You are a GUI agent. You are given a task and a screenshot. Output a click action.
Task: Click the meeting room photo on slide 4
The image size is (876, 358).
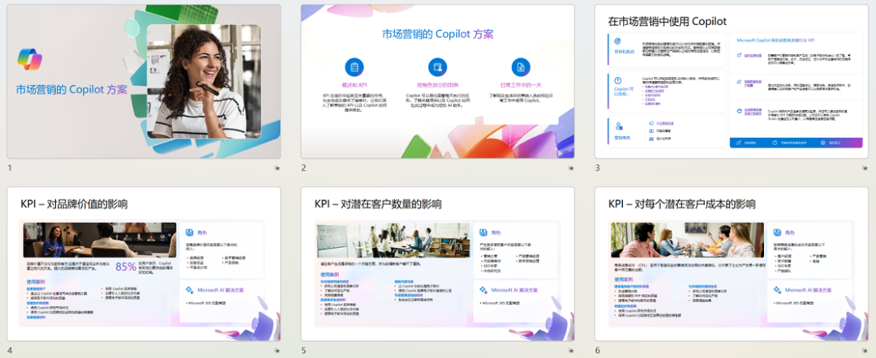click(x=100, y=240)
